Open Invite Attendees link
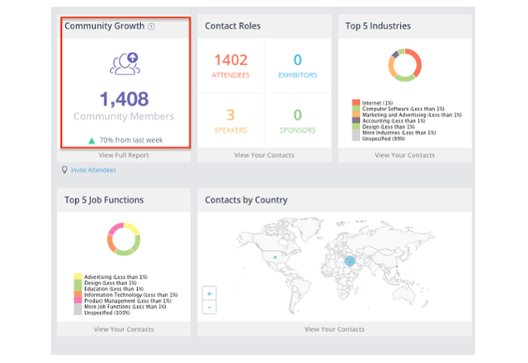Screen dimensions: 528x363 coord(93,170)
